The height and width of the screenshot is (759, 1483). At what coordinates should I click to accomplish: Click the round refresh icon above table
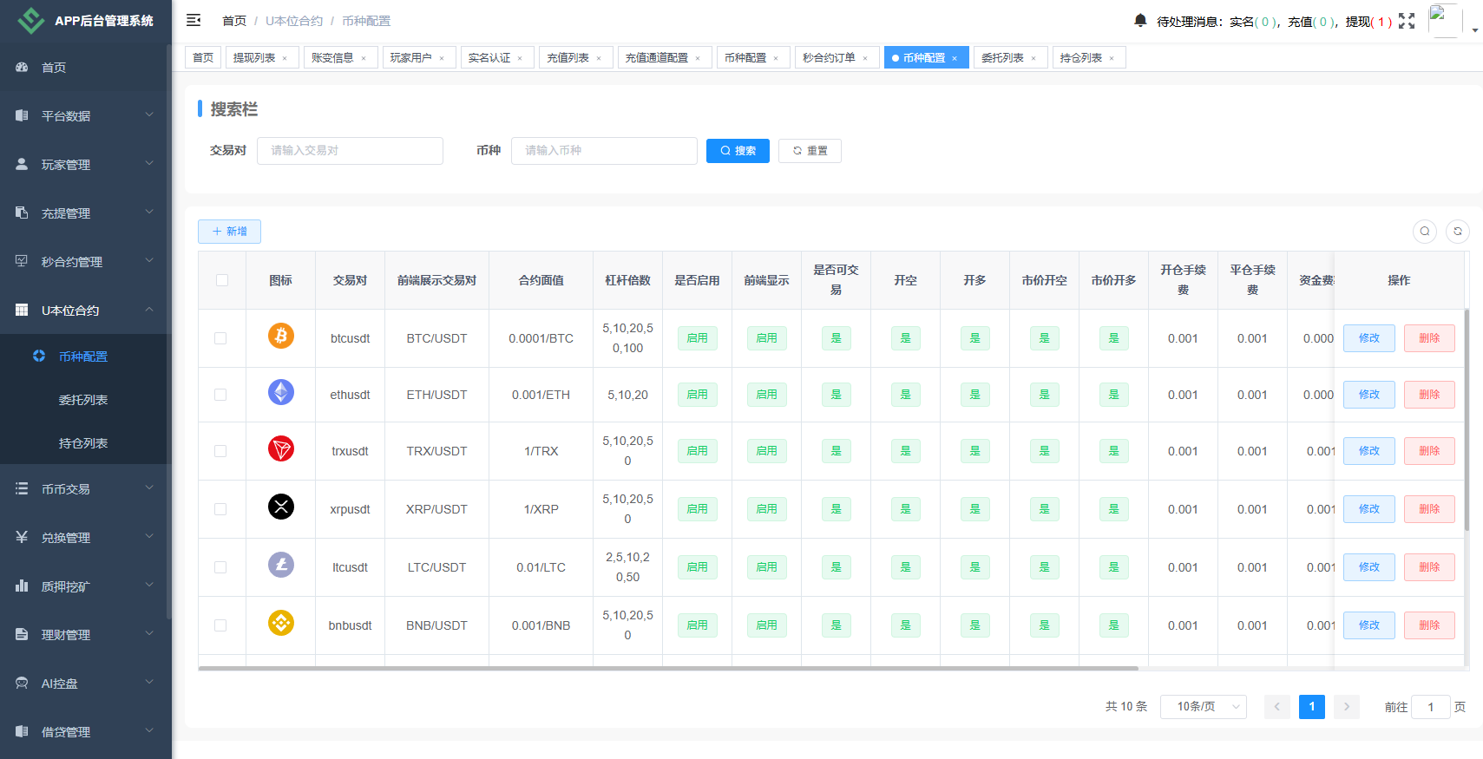1458,232
